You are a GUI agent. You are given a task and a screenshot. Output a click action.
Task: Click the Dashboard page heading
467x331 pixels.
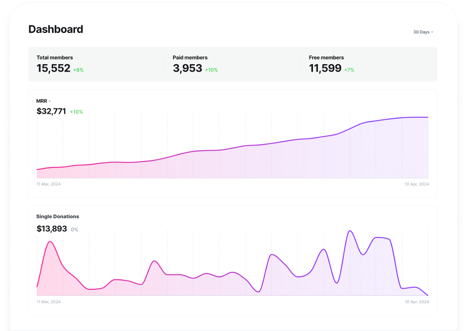56,29
